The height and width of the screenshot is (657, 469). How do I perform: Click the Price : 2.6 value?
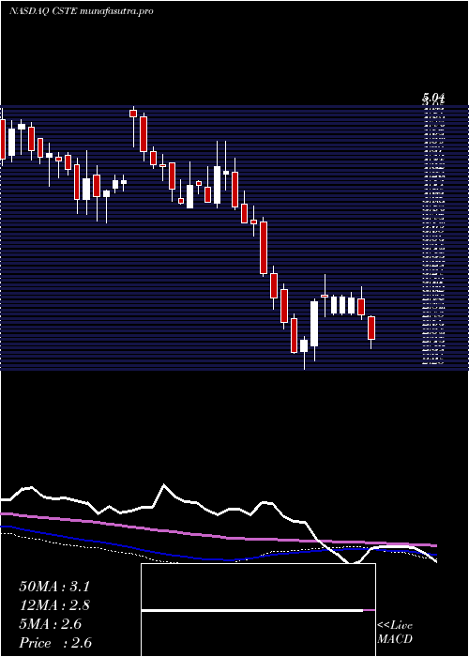(x=55, y=643)
